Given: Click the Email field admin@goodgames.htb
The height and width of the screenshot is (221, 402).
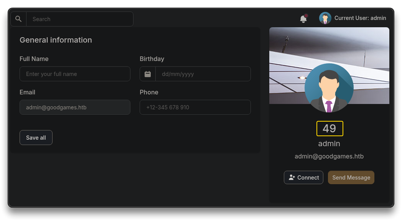Looking at the screenshot, I should (x=75, y=107).
